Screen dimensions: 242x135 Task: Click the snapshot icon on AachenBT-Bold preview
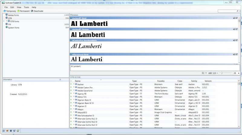point(234,18)
